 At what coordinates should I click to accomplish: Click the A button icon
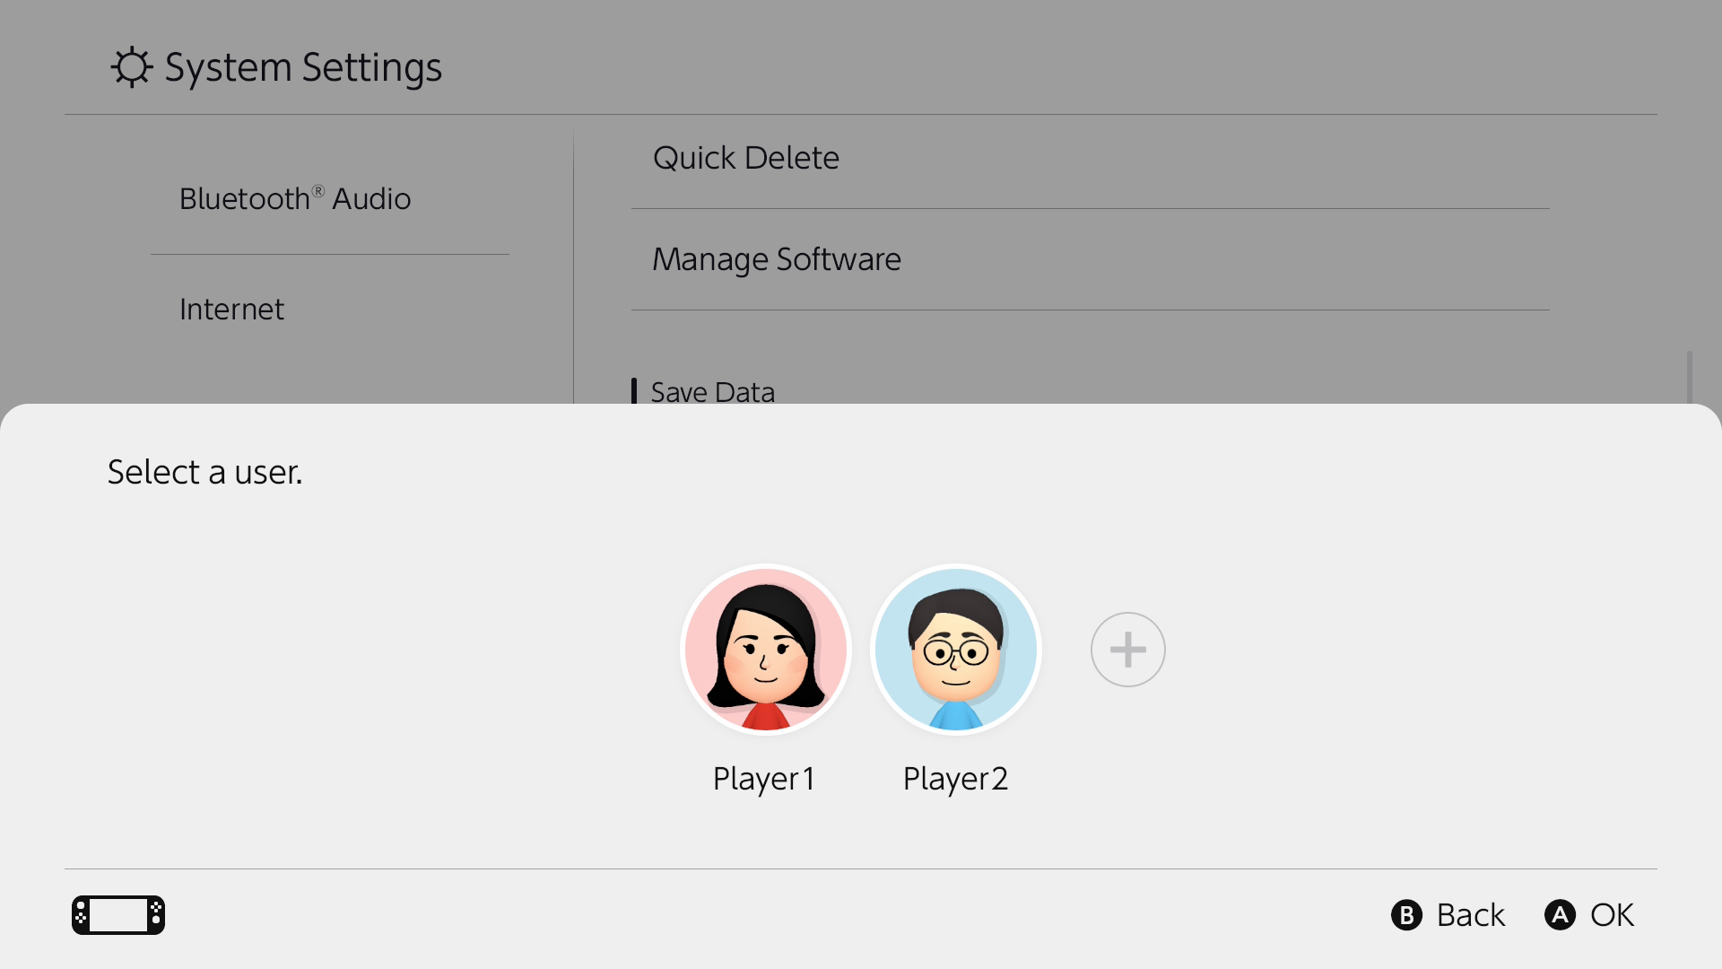point(1560,915)
